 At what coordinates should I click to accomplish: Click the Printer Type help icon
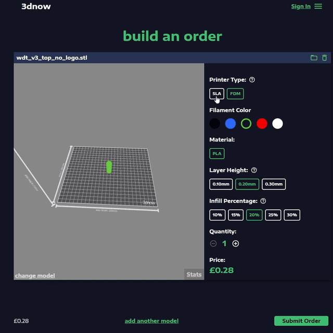[x=252, y=80]
